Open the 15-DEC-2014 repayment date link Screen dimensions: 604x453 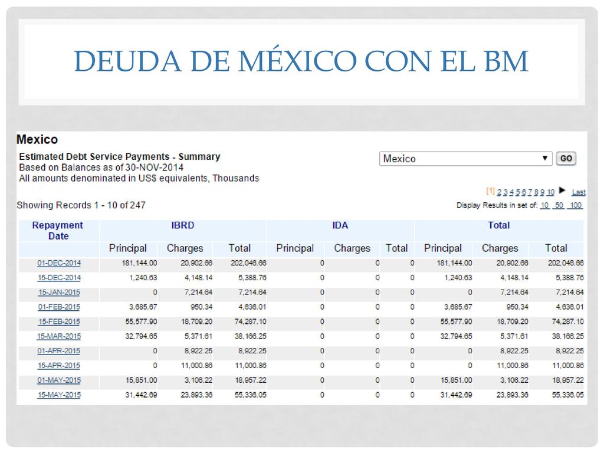(x=59, y=278)
